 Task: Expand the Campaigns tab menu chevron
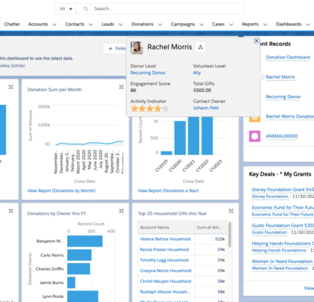202,25
